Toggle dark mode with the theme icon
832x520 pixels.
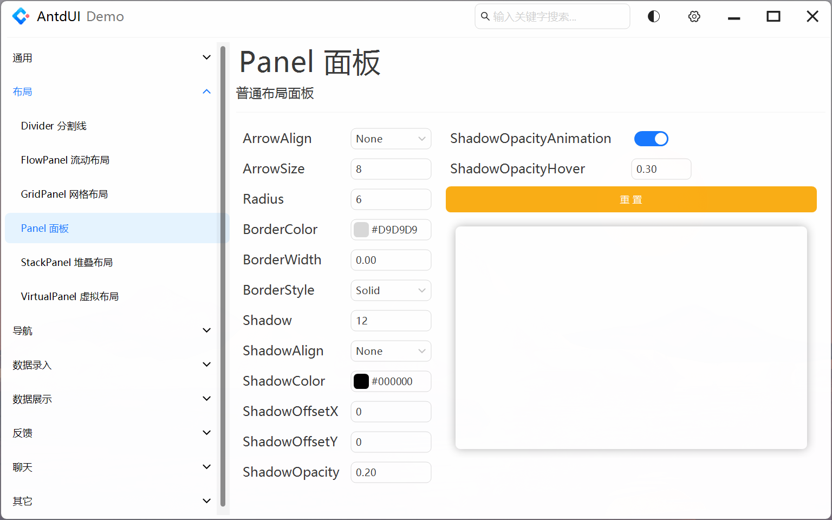pos(653,16)
